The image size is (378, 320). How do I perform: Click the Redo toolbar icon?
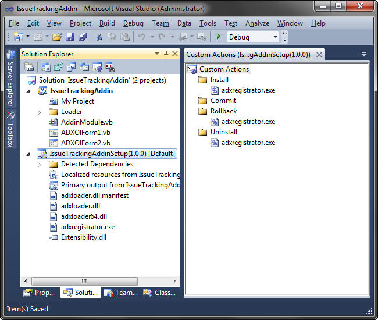coord(162,37)
